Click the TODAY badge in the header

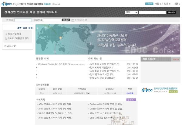coord(149,4)
